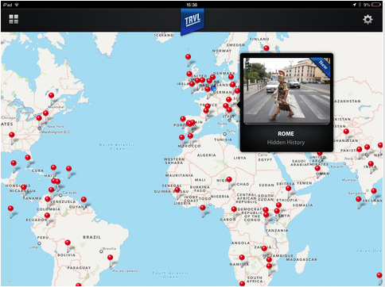Tap the pin in Gabon

(234, 210)
